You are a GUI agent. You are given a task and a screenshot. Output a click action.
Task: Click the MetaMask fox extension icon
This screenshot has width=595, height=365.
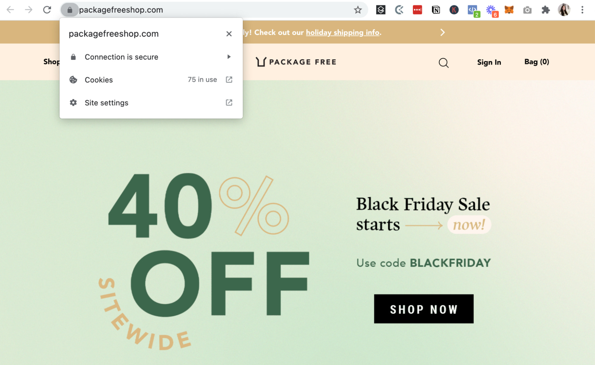tap(509, 10)
